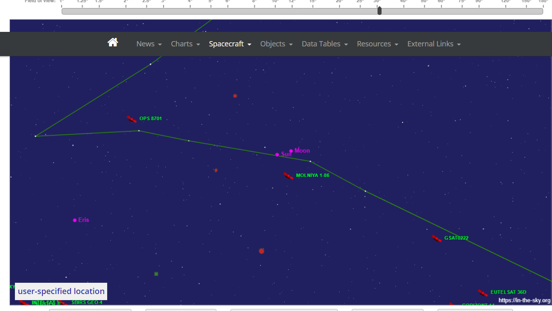The image size is (552, 311).
Task: Click the user-specified location link
Action: click(61, 291)
